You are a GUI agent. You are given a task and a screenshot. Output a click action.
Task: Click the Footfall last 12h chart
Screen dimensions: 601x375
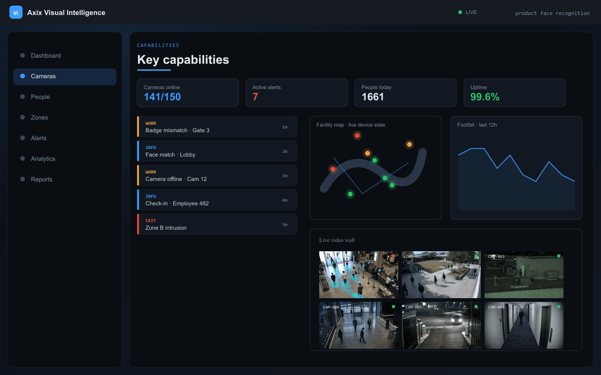(516, 168)
